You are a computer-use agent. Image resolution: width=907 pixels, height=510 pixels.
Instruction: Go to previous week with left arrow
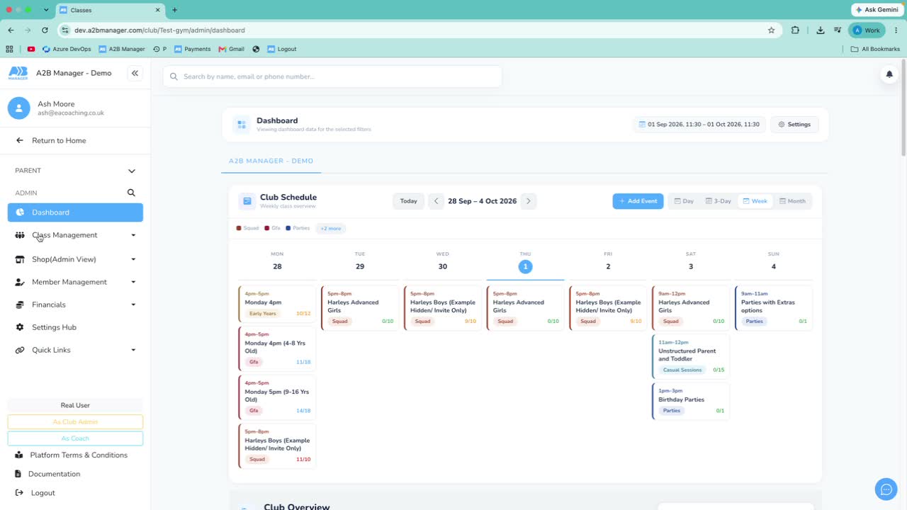click(x=436, y=201)
